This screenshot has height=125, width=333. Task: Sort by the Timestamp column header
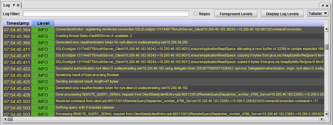point(17,23)
